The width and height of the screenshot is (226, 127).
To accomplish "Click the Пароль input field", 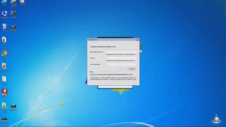I will [x=121, y=58].
